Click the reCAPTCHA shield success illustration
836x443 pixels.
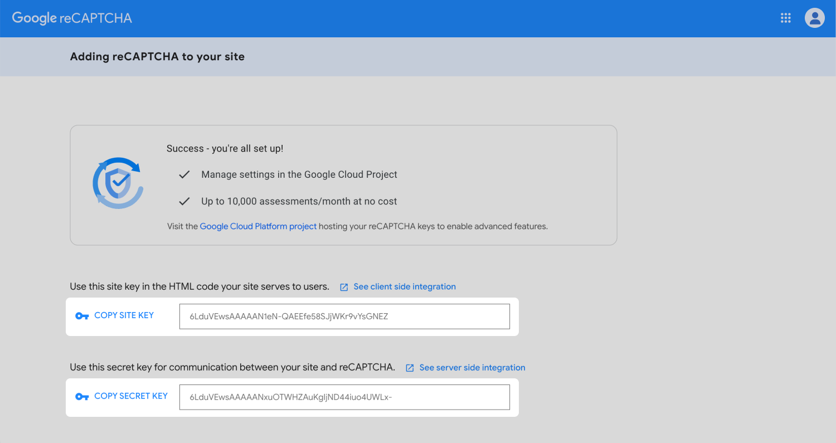[x=118, y=183]
